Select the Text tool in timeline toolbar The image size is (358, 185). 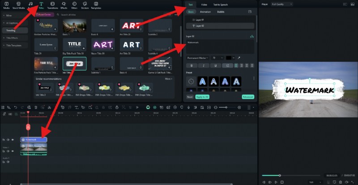point(77,107)
